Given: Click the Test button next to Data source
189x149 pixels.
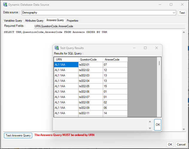Looking at the screenshot, I should [x=182, y=13].
